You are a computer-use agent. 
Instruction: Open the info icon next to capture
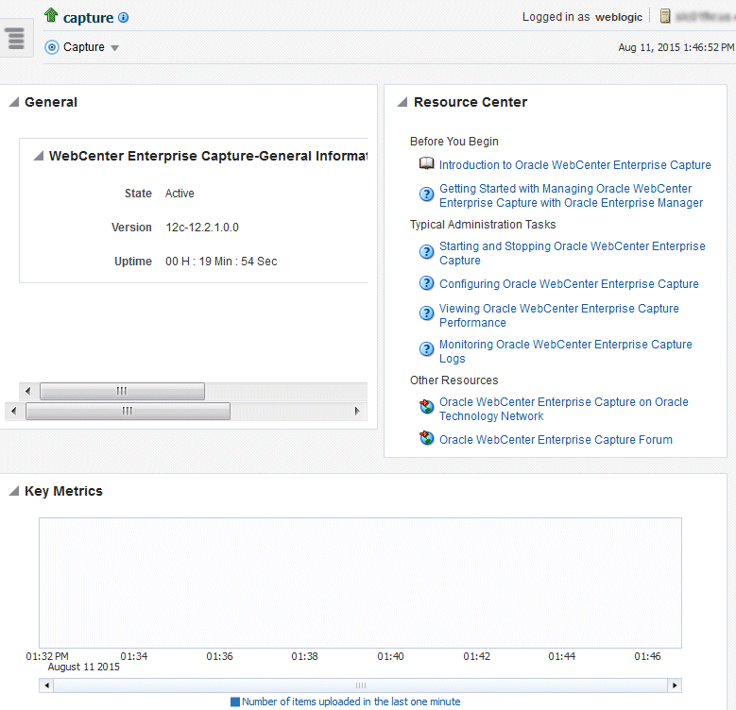click(124, 17)
